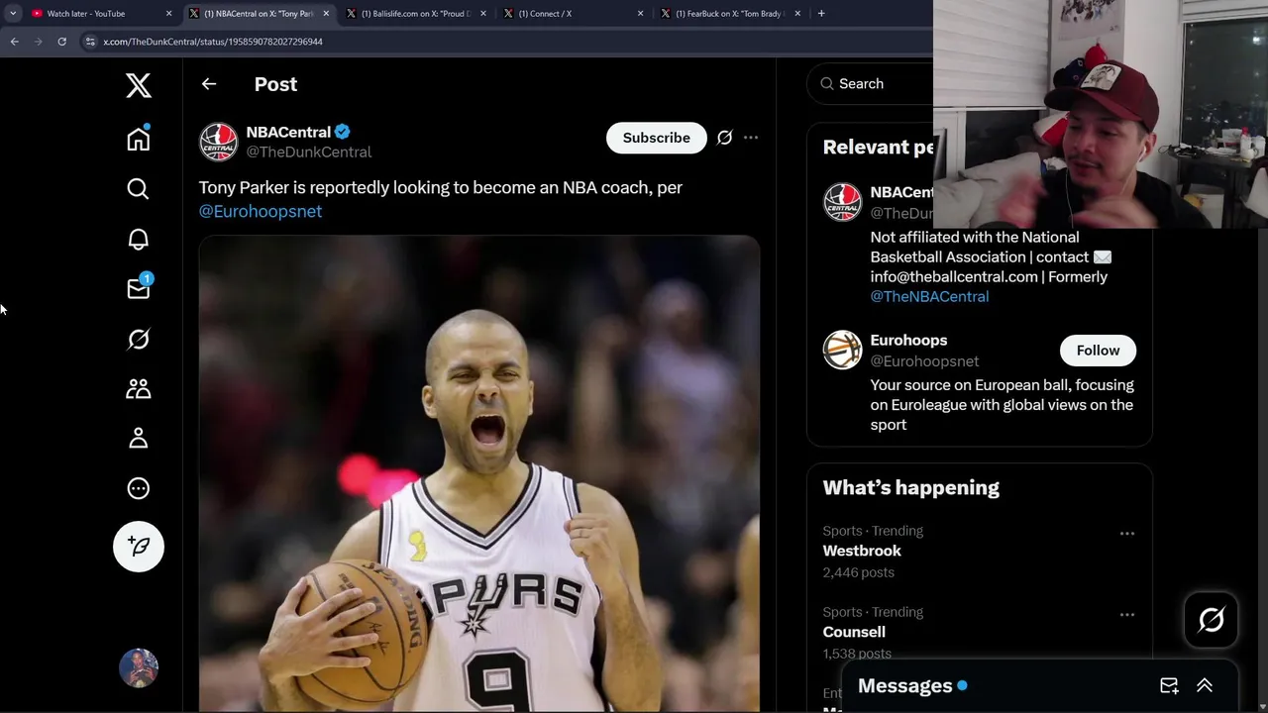This screenshot has width=1268, height=713.
Task: Close the Connect / X tab
Action: (x=640, y=13)
